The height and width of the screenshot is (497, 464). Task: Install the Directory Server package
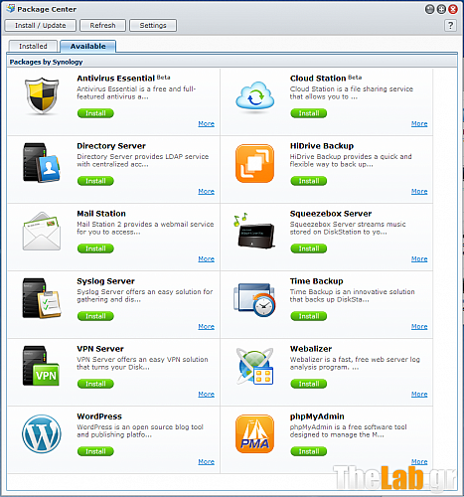95,181
